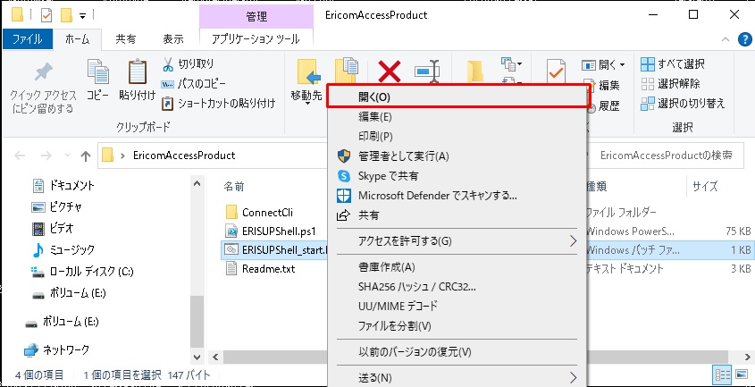Switch to the 共有 ribbon tab
755x387 pixels.
pos(126,39)
